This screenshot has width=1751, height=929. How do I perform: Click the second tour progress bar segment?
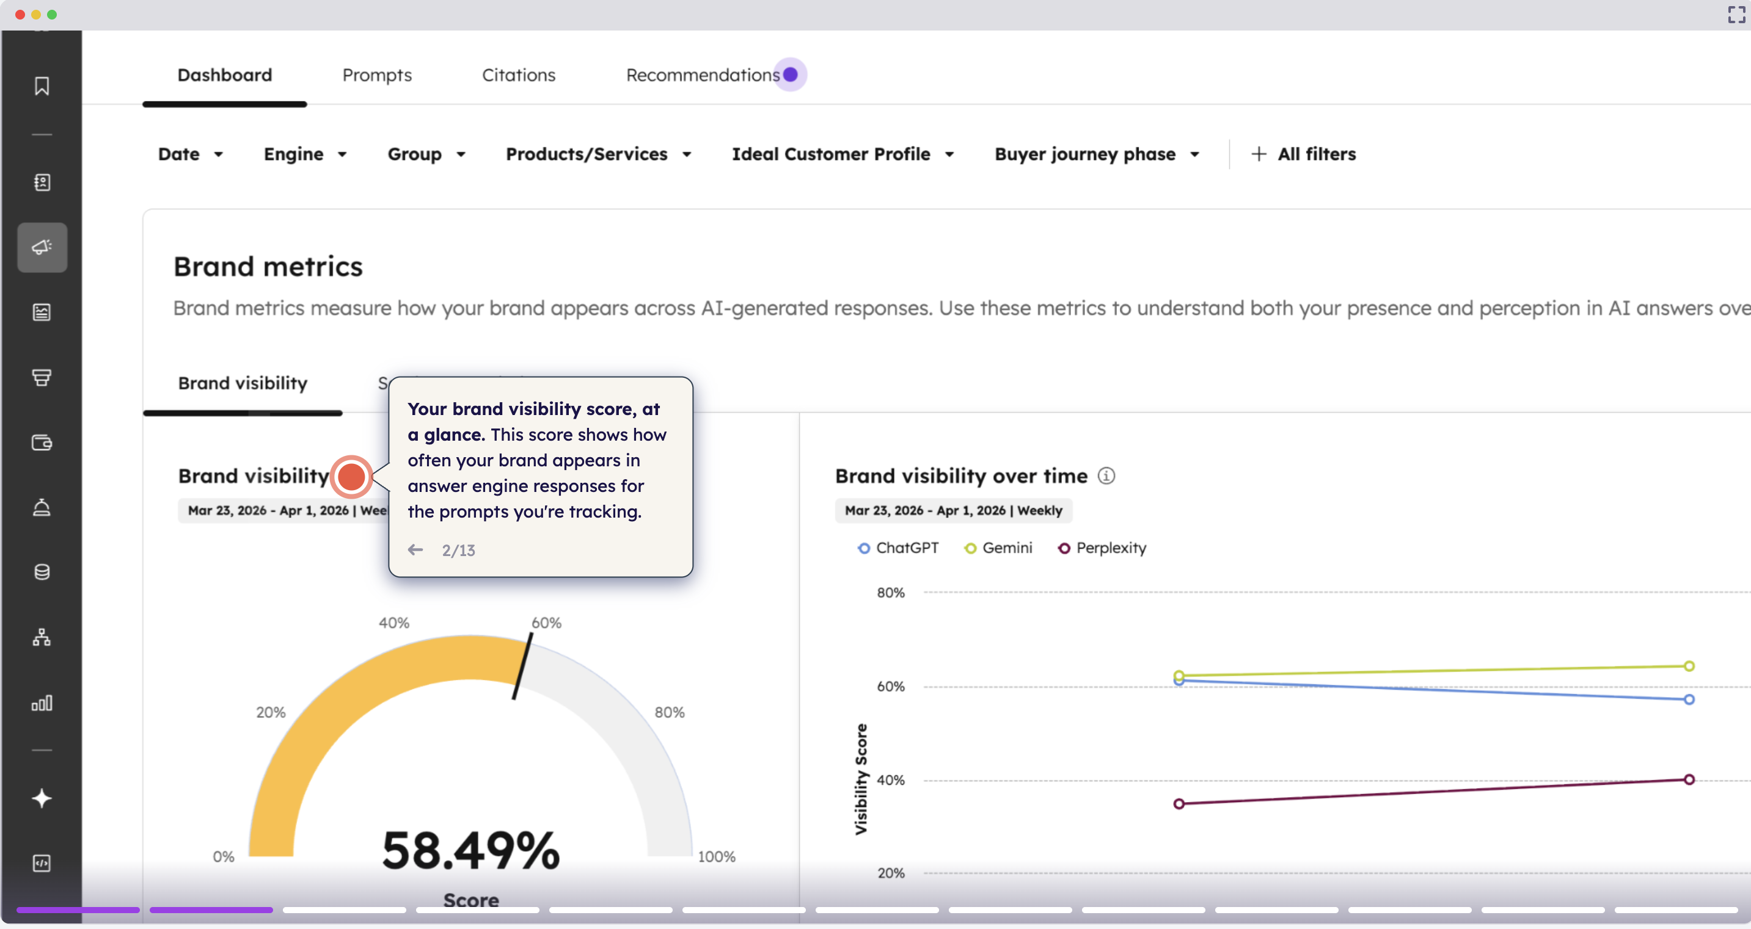[x=211, y=910]
